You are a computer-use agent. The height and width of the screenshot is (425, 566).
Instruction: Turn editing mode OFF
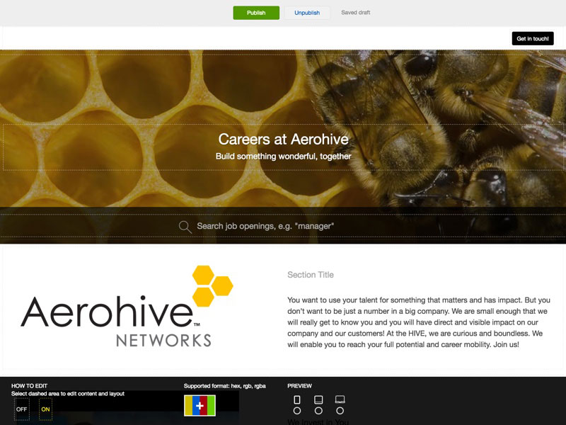(22, 409)
